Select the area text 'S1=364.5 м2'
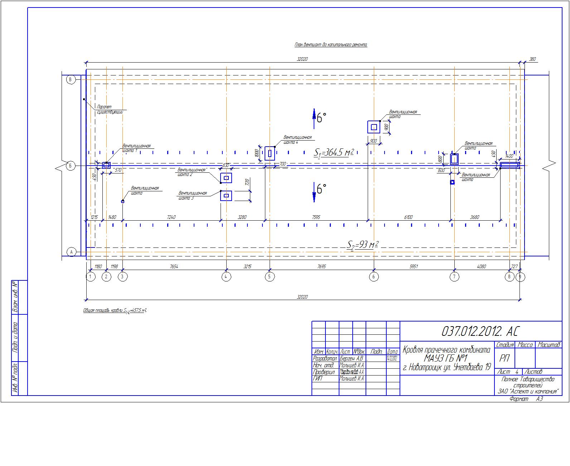 pyautogui.click(x=334, y=153)
